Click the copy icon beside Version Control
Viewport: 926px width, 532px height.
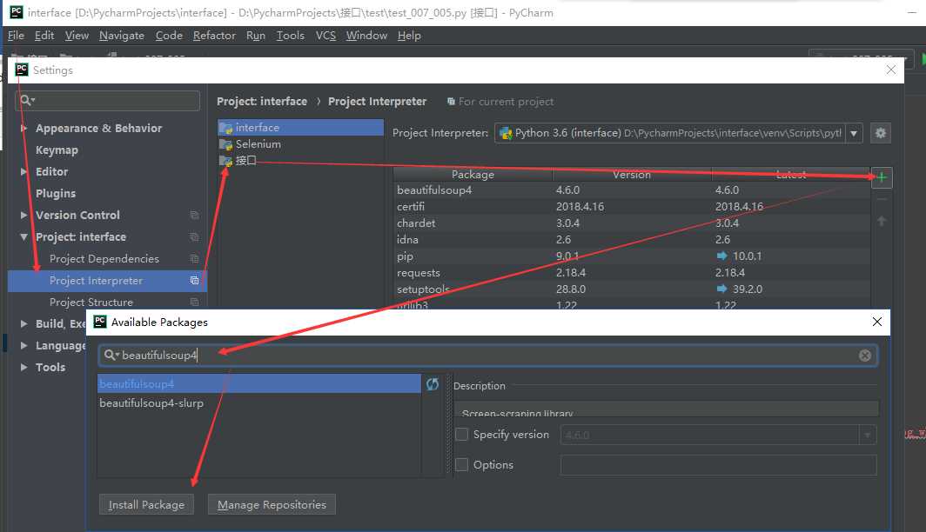pos(194,216)
